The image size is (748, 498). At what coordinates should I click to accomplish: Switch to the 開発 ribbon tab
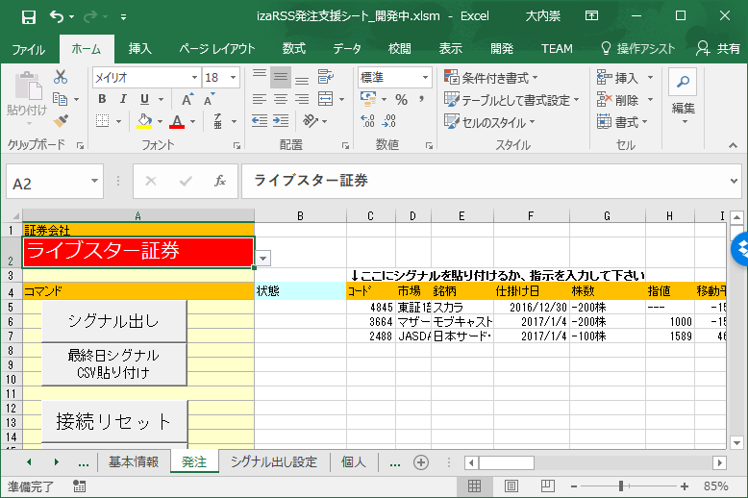(502, 49)
